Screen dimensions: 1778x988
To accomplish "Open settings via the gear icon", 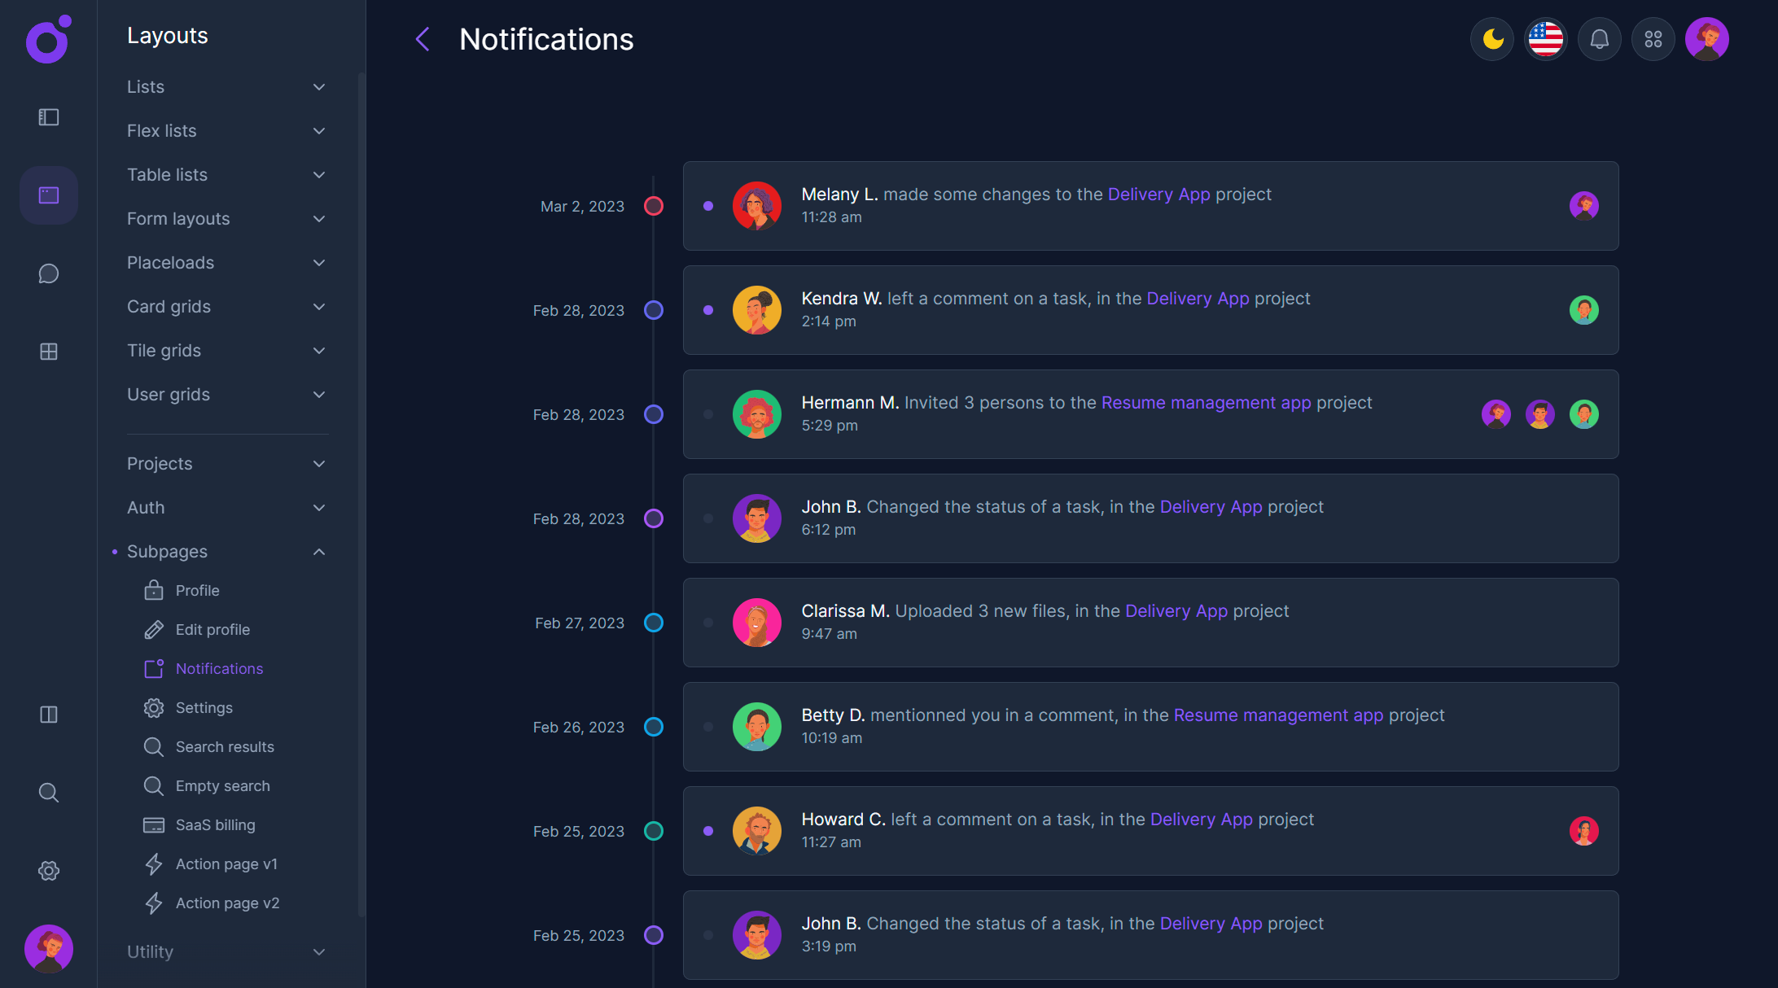I will 48,870.
